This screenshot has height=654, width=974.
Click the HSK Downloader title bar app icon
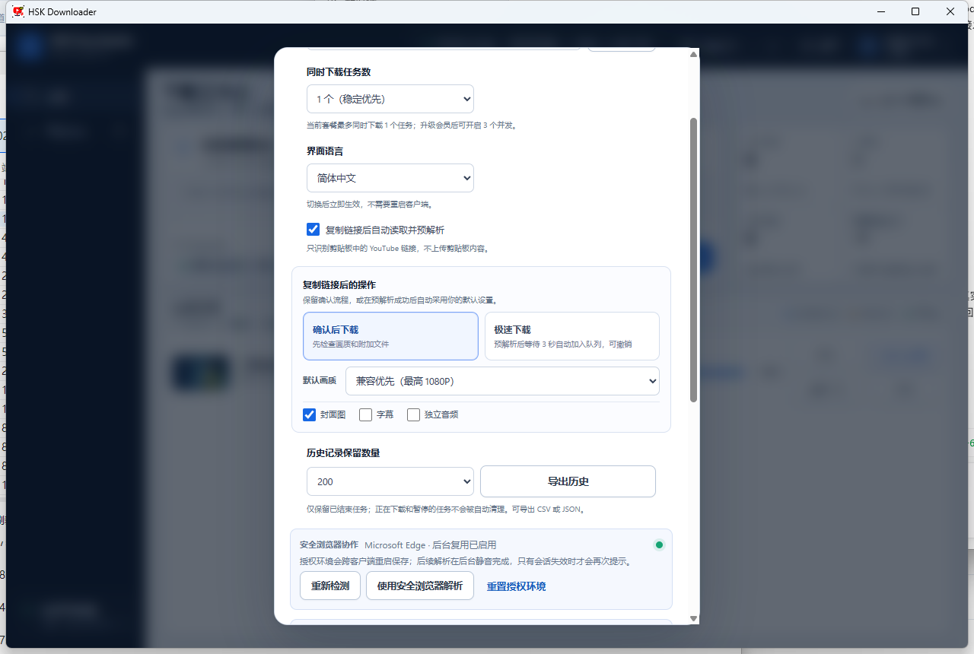(19, 11)
